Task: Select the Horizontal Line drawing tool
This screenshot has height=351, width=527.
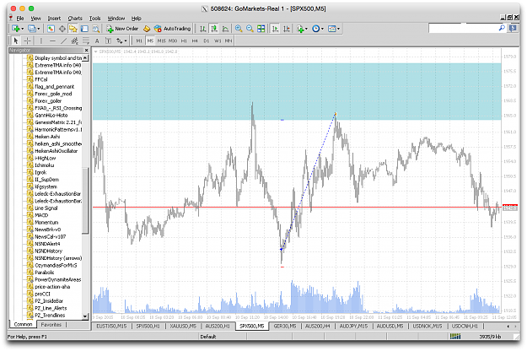Action: [52, 40]
